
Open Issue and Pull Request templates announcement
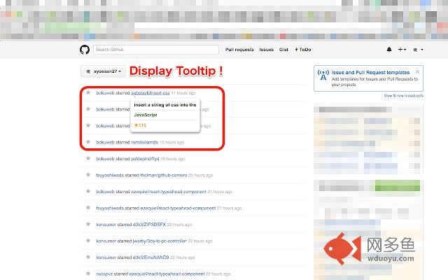pyautogui.click(x=370, y=73)
